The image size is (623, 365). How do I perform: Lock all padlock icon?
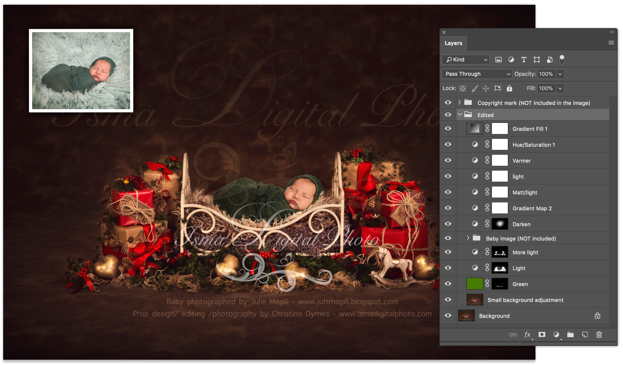click(509, 88)
